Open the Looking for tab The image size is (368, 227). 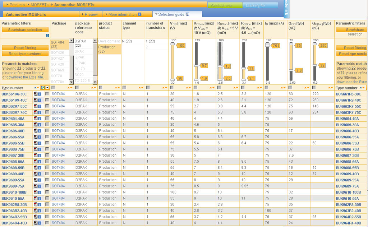pos(256,6)
